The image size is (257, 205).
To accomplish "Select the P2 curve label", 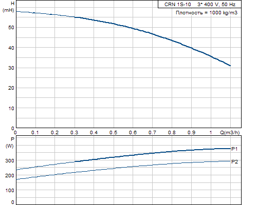I will pyautogui.click(x=234, y=161).
